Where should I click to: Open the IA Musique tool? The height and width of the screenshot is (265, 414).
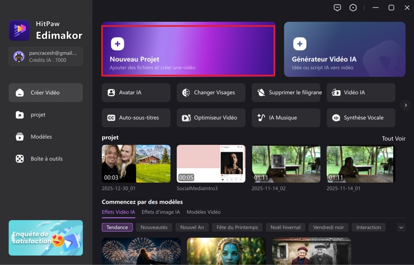click(x=286, y=118)
